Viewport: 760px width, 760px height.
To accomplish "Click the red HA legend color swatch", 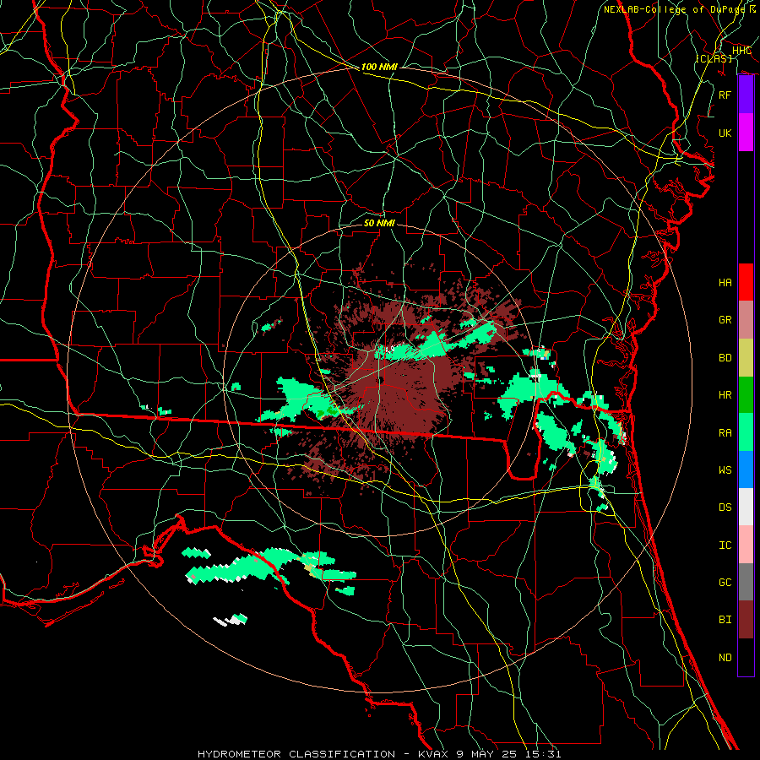I will tap(746, 282).
